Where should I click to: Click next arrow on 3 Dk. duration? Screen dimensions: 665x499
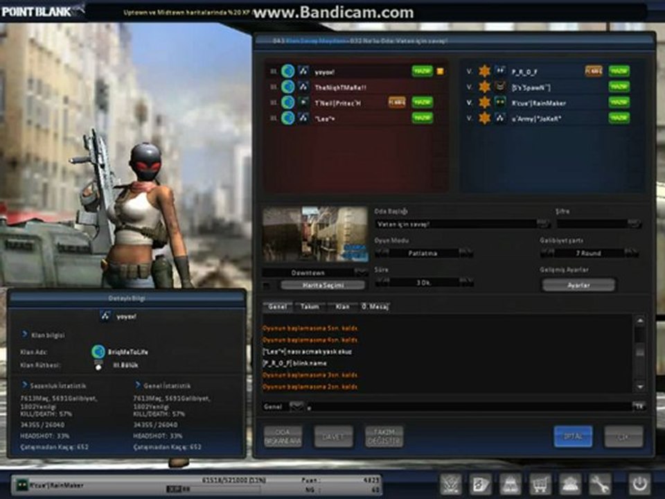tap(465, 282)
